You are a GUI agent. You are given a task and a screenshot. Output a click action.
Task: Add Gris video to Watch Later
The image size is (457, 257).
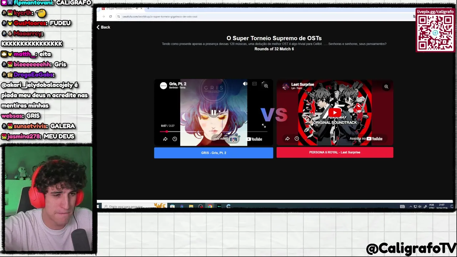coord(175,139)
